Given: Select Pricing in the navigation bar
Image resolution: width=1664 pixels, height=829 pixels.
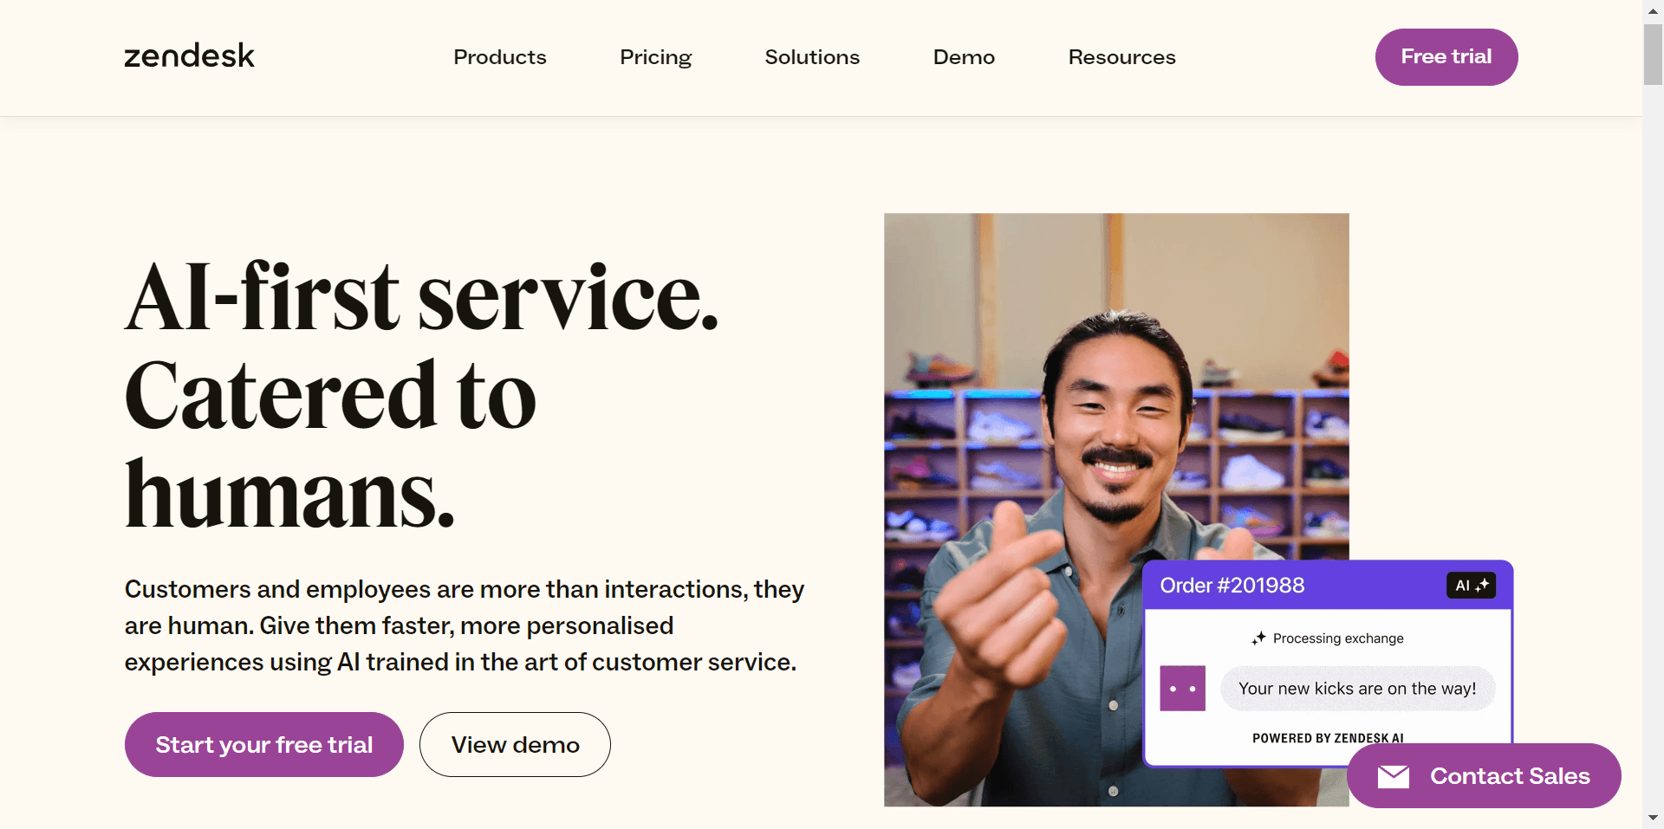Looking at the screenshot, I should [655, 57].
